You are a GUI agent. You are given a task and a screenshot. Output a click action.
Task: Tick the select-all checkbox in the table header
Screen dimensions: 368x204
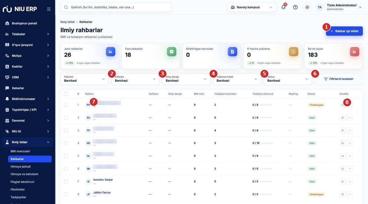click(x=66, y=94)
